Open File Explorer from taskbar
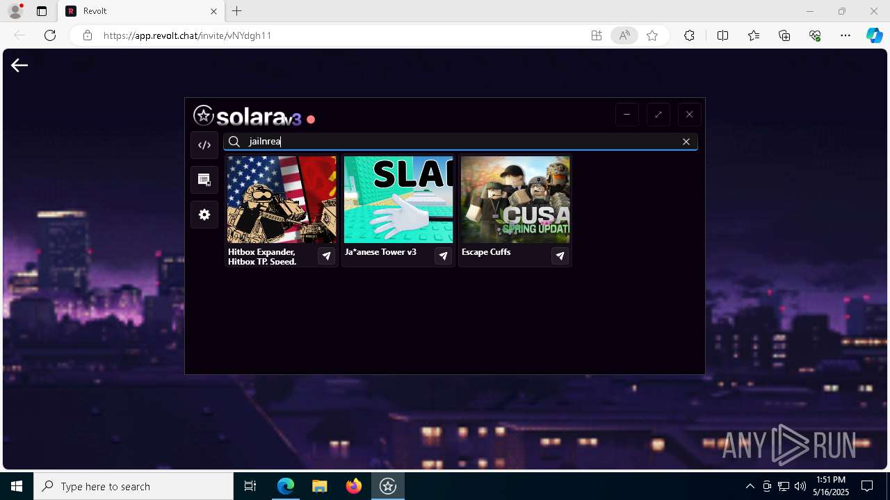This screenshot has height=500, width=890. tap(320, 486)
